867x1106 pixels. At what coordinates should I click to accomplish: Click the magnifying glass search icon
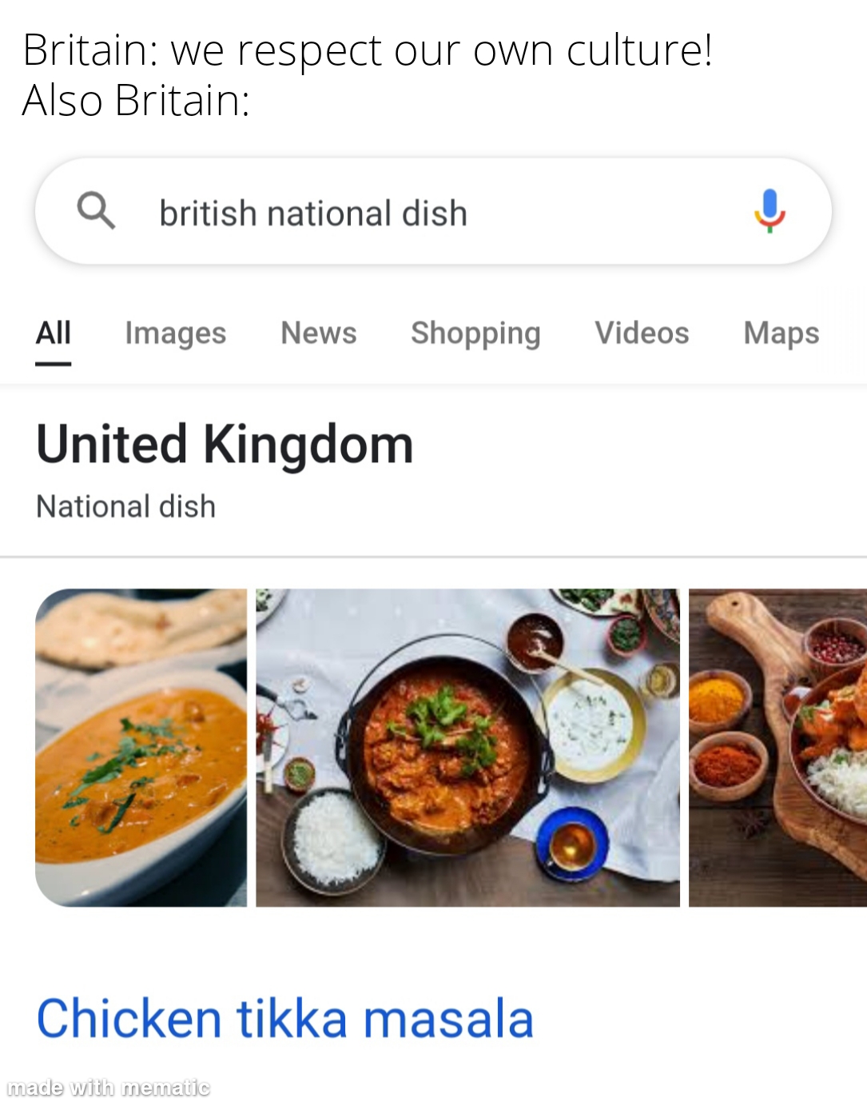coord(96,211)
